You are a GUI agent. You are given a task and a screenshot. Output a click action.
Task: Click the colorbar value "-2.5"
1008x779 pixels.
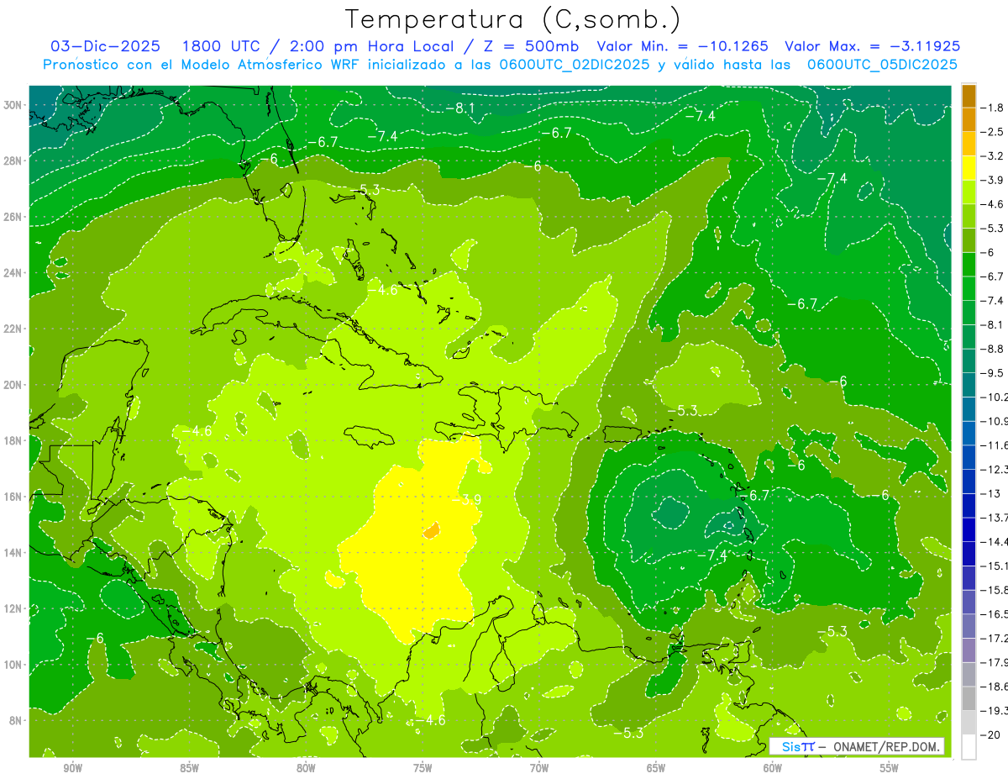tap(992, 132)
